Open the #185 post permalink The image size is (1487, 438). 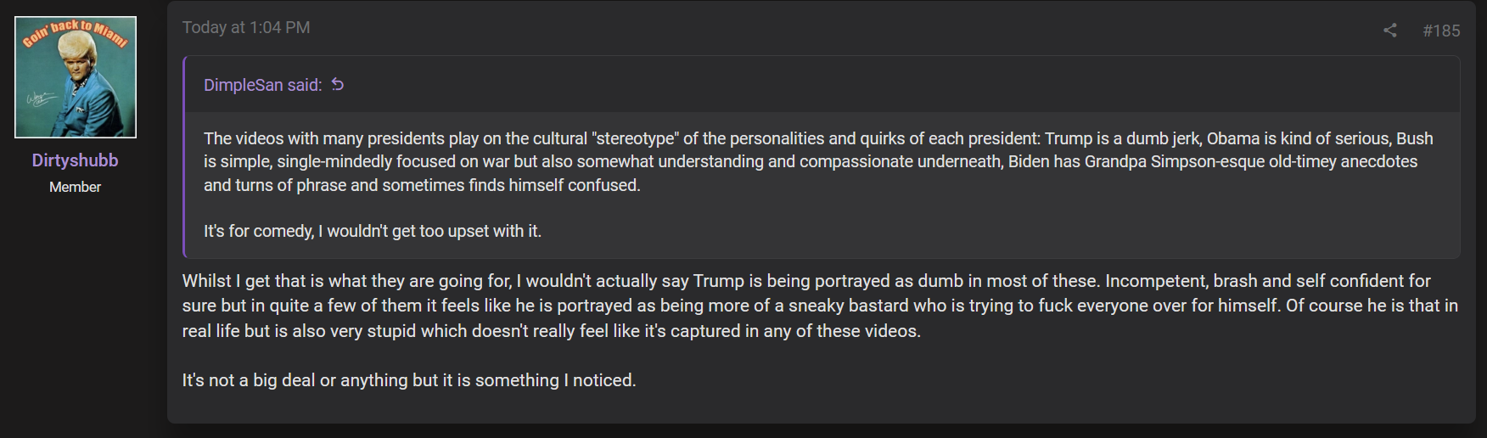coord(1441,31)
